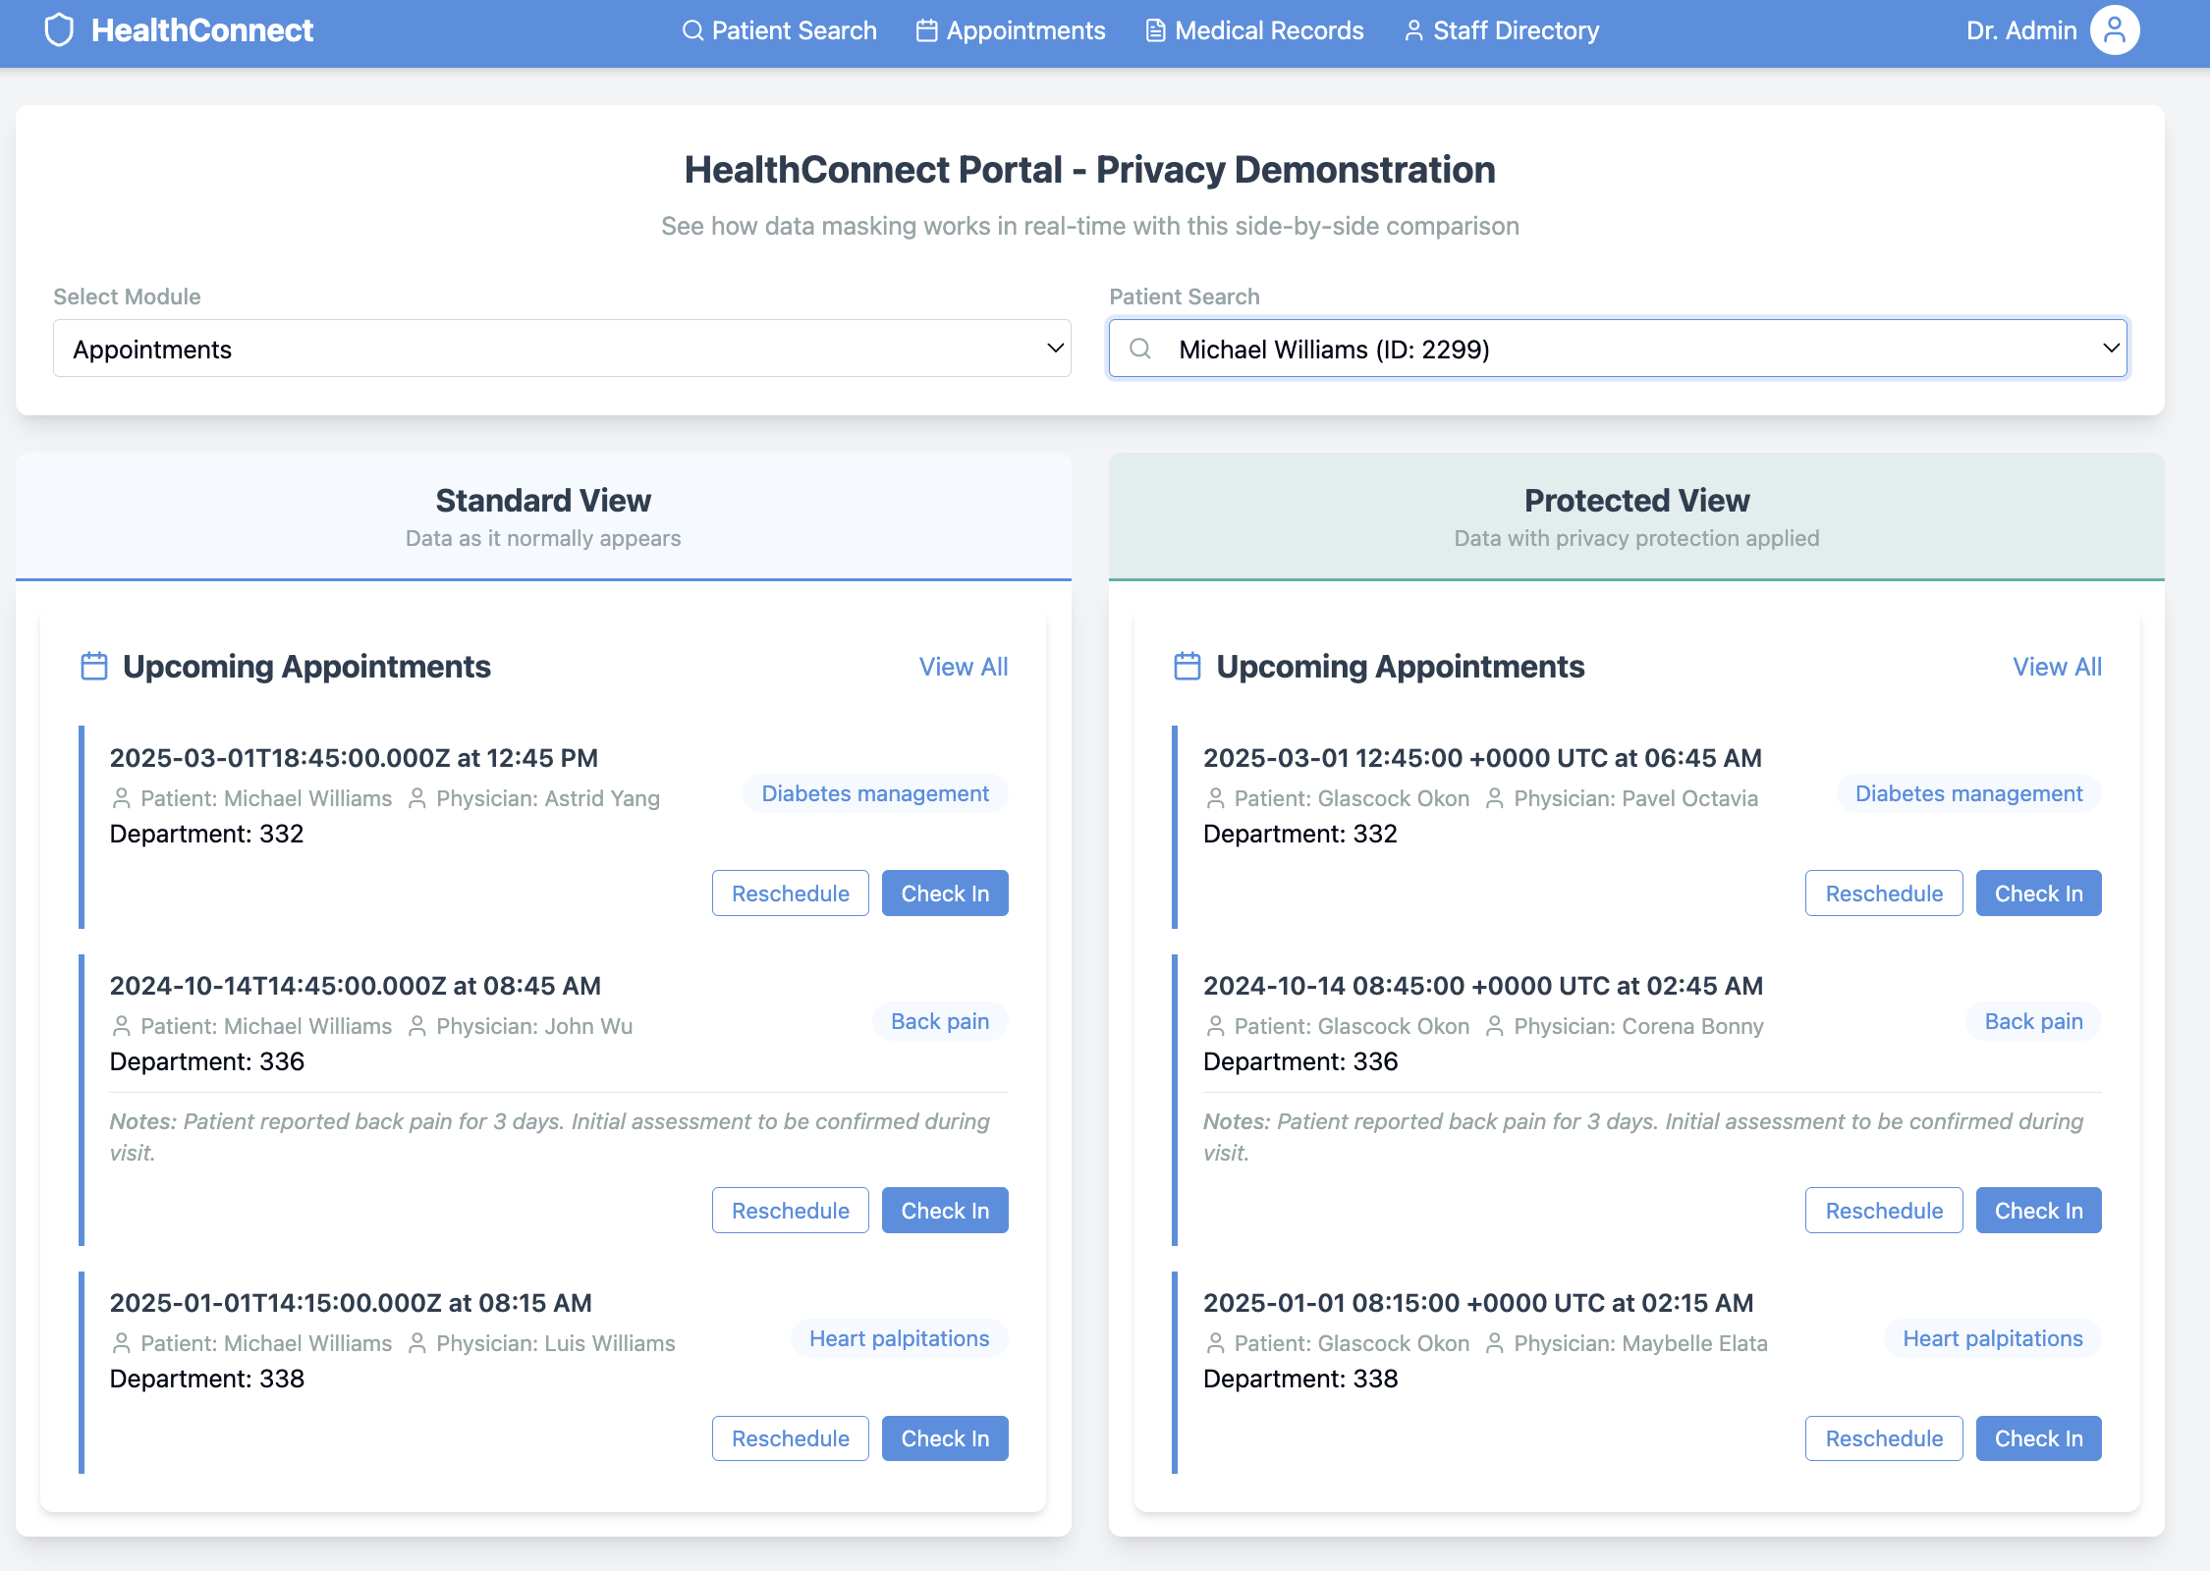2210x1571 pixels.
Task: Click the HealthConnect shield logo icon
Action: [x=59, y=30]
